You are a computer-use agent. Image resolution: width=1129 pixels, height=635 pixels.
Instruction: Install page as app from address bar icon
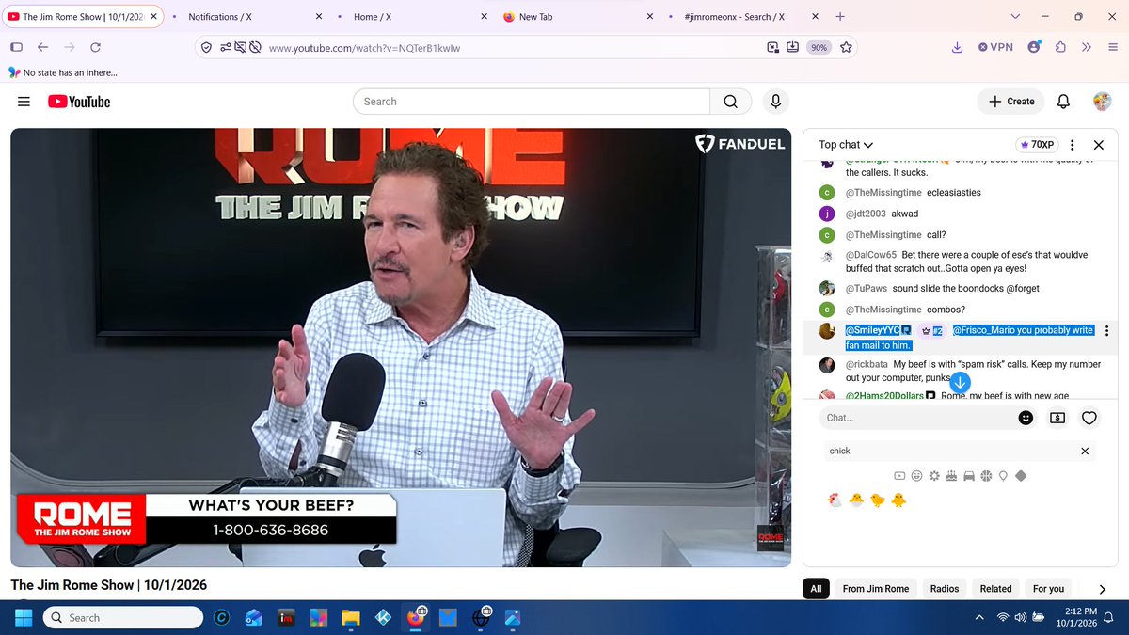tap(792, 47)
